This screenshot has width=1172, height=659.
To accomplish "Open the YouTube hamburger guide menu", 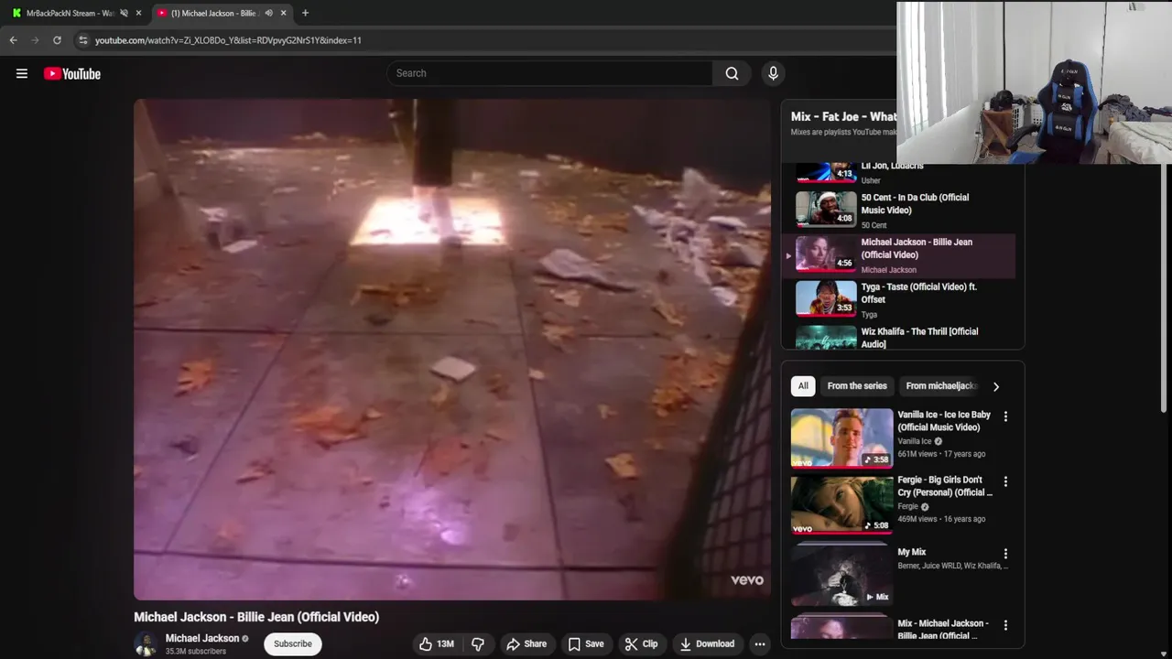I will click(22, 74).
